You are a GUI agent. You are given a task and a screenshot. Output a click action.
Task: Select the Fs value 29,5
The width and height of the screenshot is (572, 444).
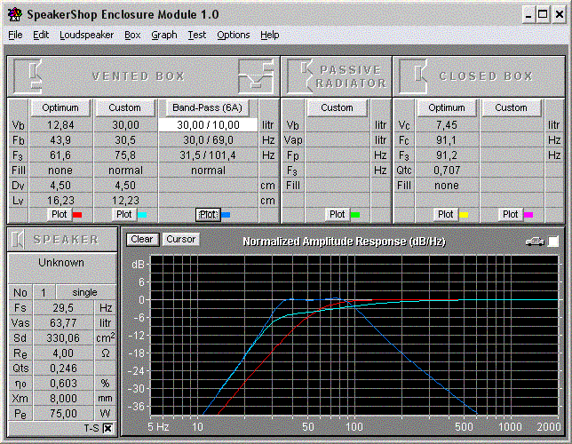point(63,308)
